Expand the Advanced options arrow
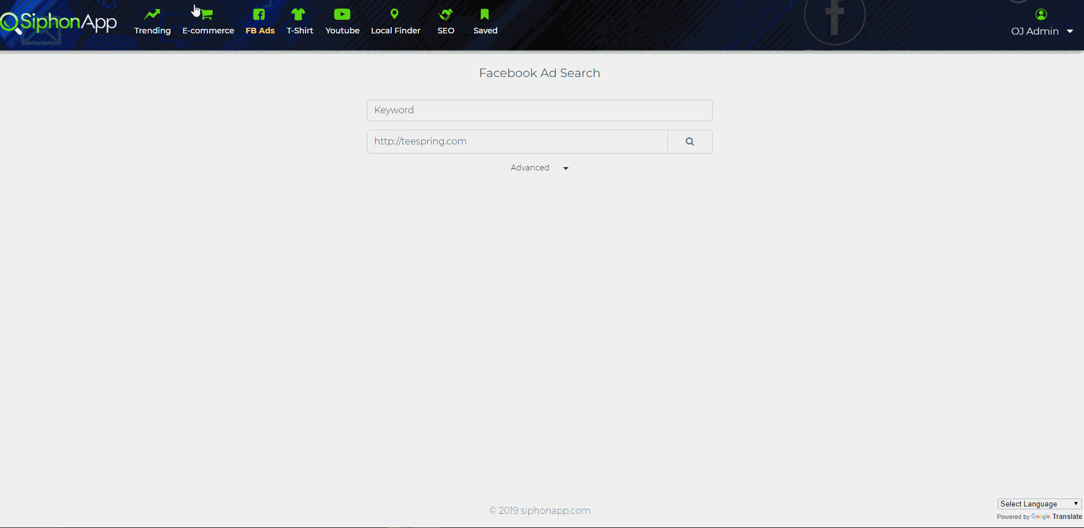 tap(566, 168)
